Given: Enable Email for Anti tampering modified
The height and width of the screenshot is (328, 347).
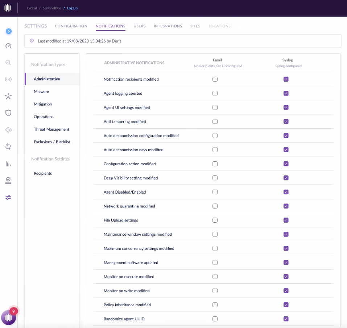Looking at the screenshot, I should (215, 121).
